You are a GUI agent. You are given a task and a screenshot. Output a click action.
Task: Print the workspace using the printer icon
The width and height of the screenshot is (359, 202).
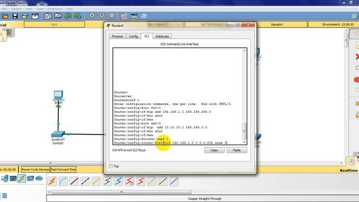point(25,16)
